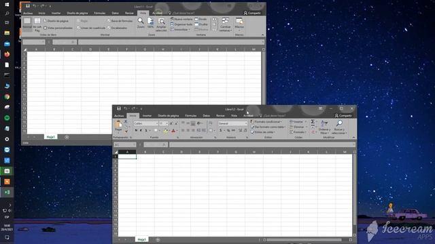435x244 pixels.
Task: Click Ordenar y filtrar icon
Action: click(x=324, y=123)
